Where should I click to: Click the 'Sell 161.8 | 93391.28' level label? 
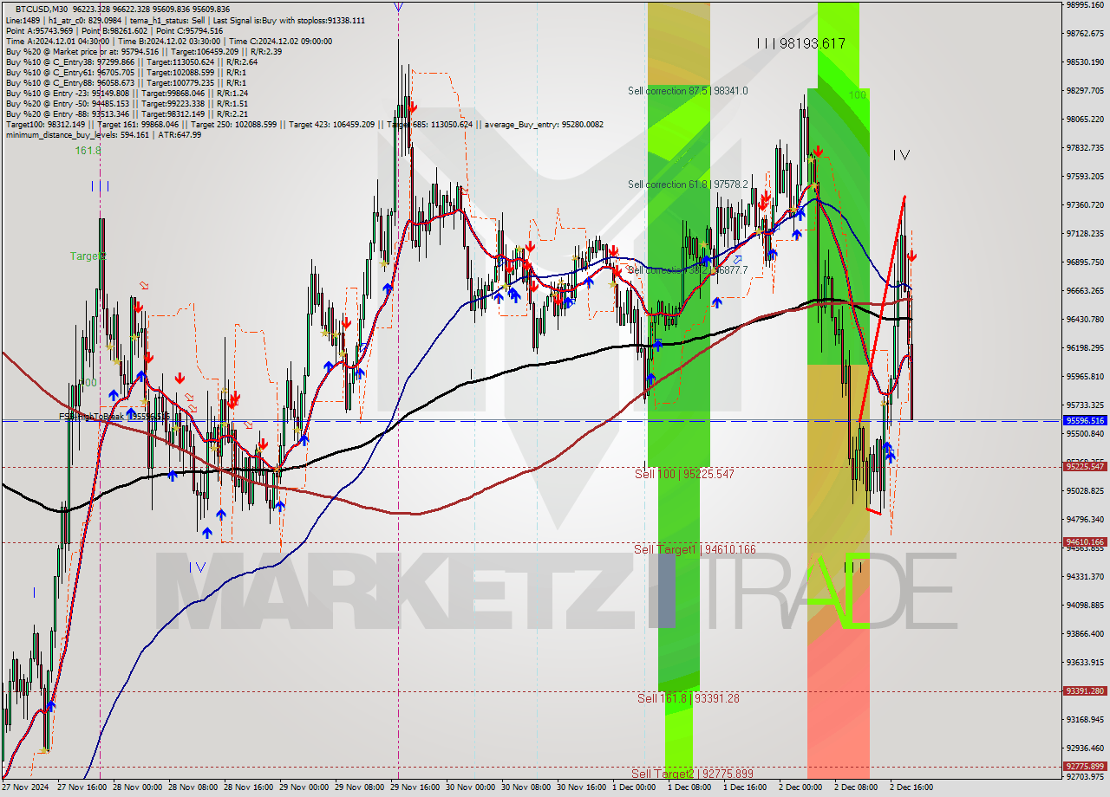click(688, 697)
